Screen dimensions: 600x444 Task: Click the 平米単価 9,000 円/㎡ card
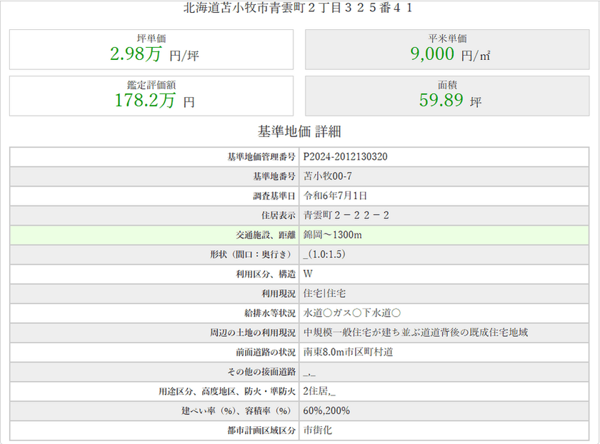447,49
